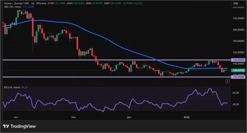The height and width of the screenshot is (133, 247).
Task: Click the 220,00000 mark on price scale
Action: [238, 18]
